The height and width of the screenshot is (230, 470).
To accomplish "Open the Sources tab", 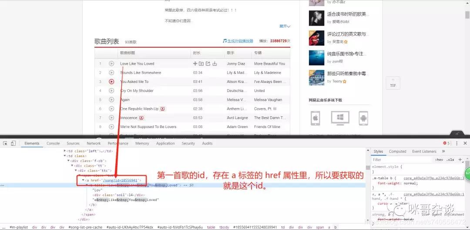I will point(73,143).
